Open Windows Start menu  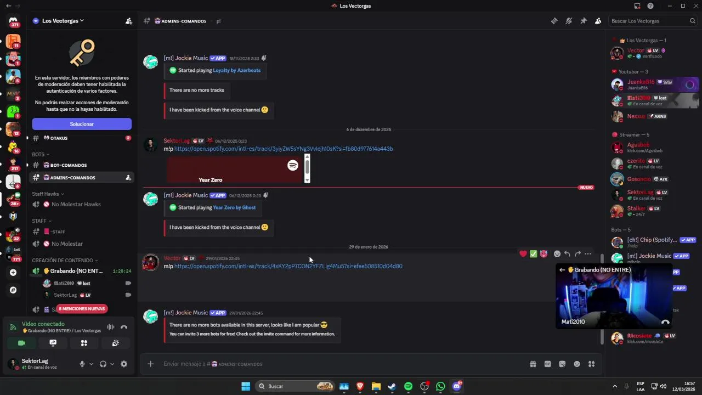point(246,386)
